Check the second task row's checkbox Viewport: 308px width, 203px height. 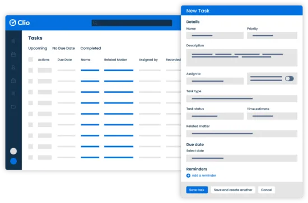click(x=31, y=81)
